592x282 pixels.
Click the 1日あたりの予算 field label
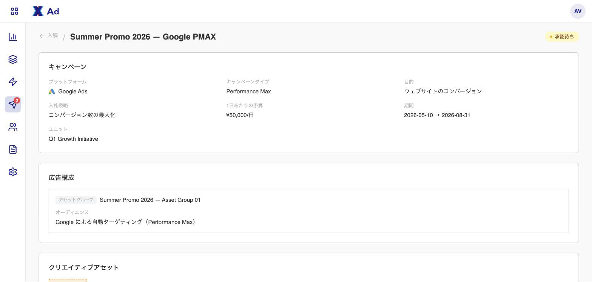(245, 105)
